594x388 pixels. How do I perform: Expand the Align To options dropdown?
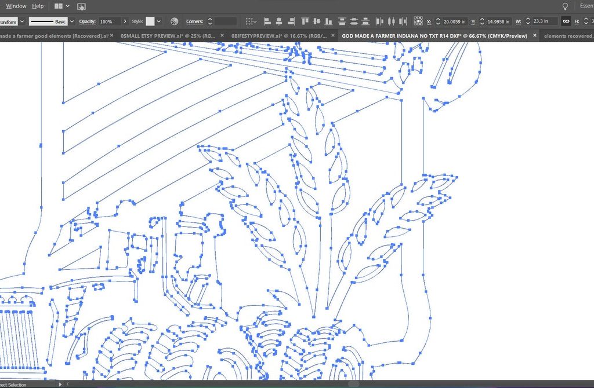[251, 21]
